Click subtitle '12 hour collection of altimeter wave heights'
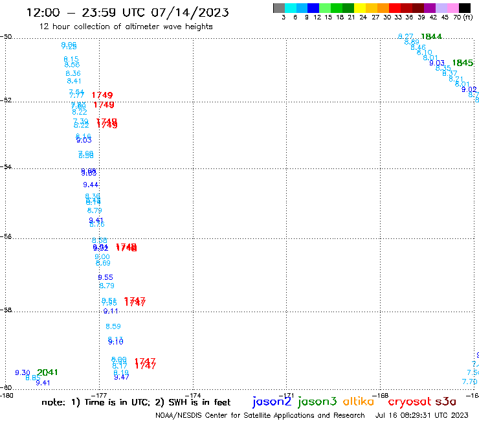This screenshot has width=479, height=421. pos(126,27)
